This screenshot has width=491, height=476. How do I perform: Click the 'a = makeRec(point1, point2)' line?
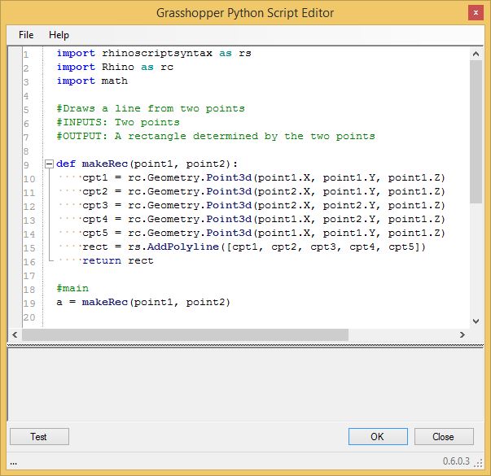143,302
